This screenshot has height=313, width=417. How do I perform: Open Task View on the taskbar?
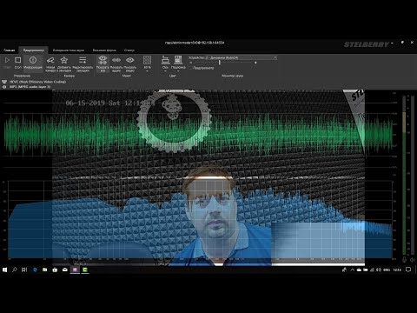click(x=24, y=270)
